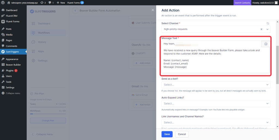
Task: Close the Beaver Builder Form Automation workflow
Action: click(153, 10)
